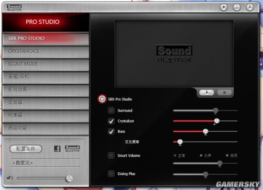Close the Sound Blaster window
The height and width of the screenshot is (190, 263).
[250, 7]
